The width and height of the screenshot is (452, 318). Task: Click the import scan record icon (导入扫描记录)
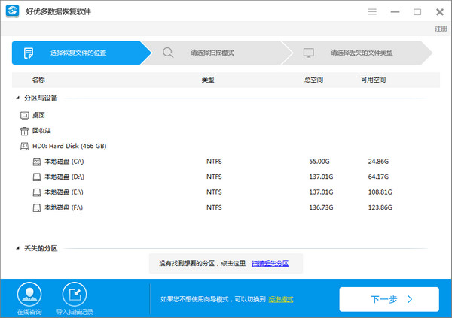pyautogui.click(x=74, y=294)
